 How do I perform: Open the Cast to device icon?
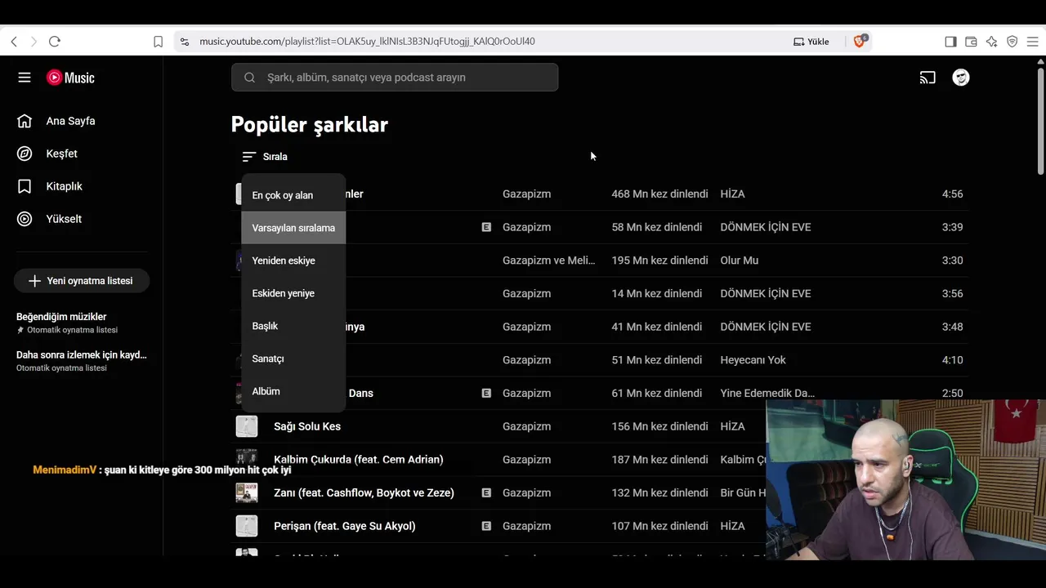tap(928, 78)
